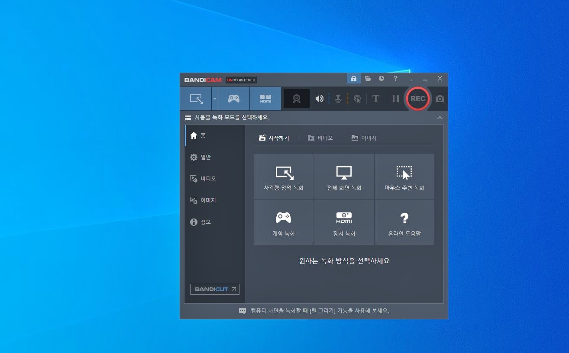Click the UNREGISTERED badge
Viewport: 569px width, 353px height.
[241, 80]
